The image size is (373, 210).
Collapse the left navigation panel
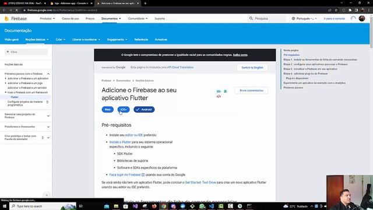click(x=47, y=195)
